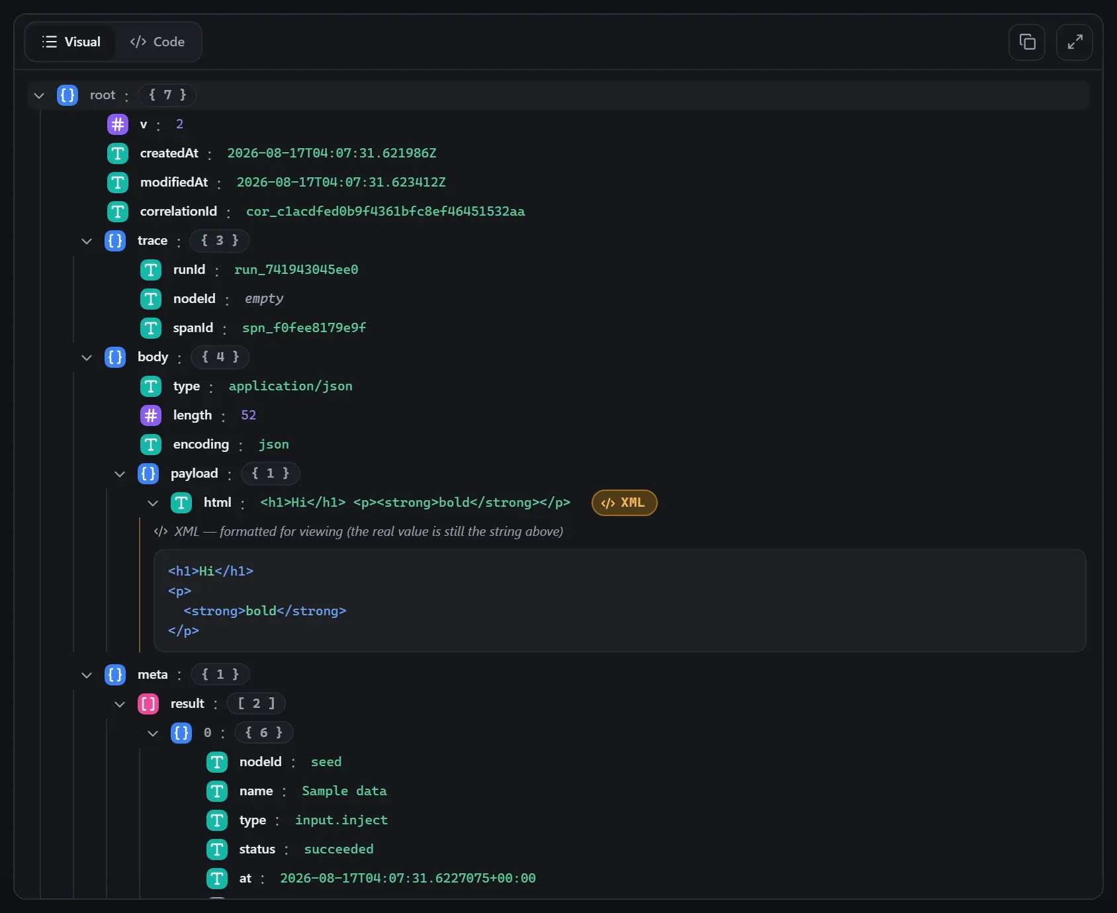Click the text icon beside runId
This screenshot has width=1117, height=913.
click(151, 270)
